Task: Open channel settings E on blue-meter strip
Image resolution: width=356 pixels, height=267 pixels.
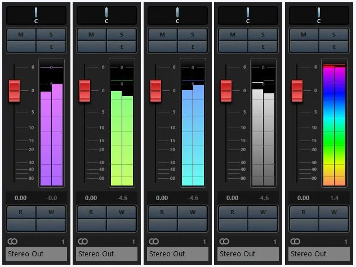Action: pos(193,47)
